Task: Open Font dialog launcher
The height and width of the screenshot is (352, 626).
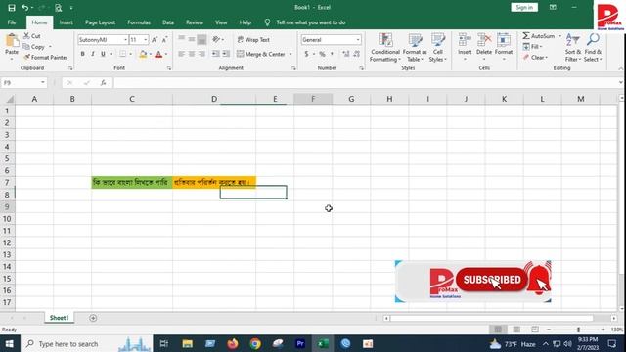Action: click(169, 68)
